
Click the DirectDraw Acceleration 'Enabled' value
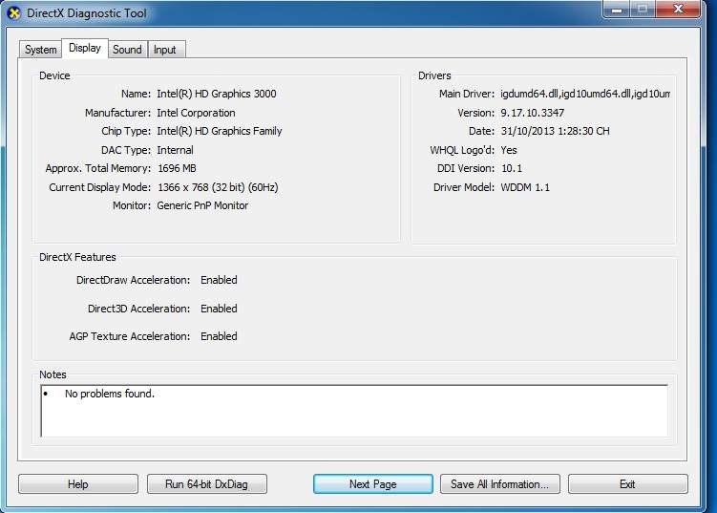point(219,280)
